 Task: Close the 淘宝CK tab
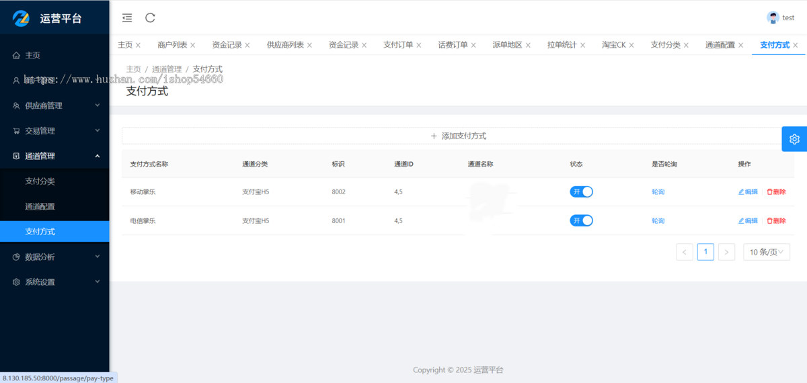click(631, 45)
